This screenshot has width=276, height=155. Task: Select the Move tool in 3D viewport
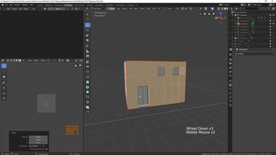pyautogui.click(x=88, y=25)
